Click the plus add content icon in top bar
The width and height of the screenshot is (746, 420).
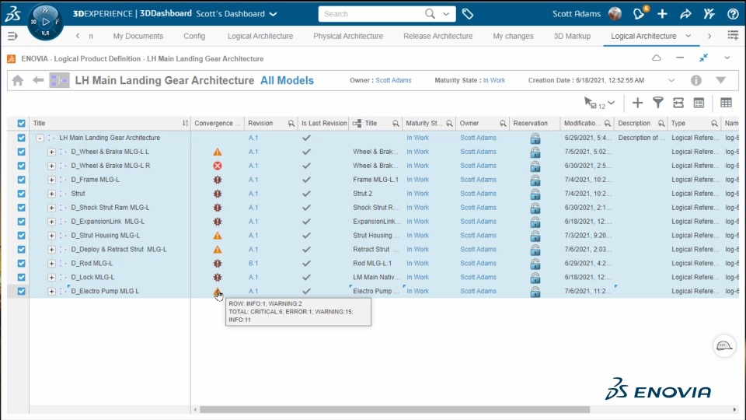pyautogui.click(x=662, y=14)
